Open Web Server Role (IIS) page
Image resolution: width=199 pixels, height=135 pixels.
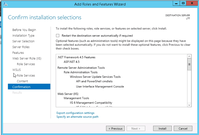pyautogui.click(x=27, y=58)
